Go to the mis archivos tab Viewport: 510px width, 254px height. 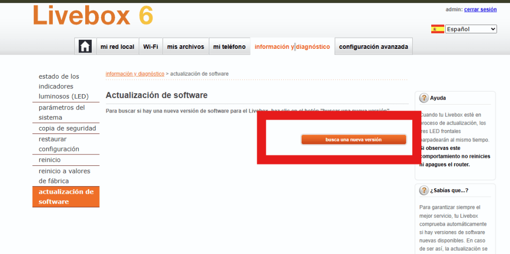tap(185, 47)
